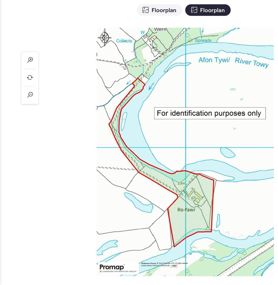
Task: Reset the map view with rotate icon
Action: pyautogui.click(x=30, y=78)
